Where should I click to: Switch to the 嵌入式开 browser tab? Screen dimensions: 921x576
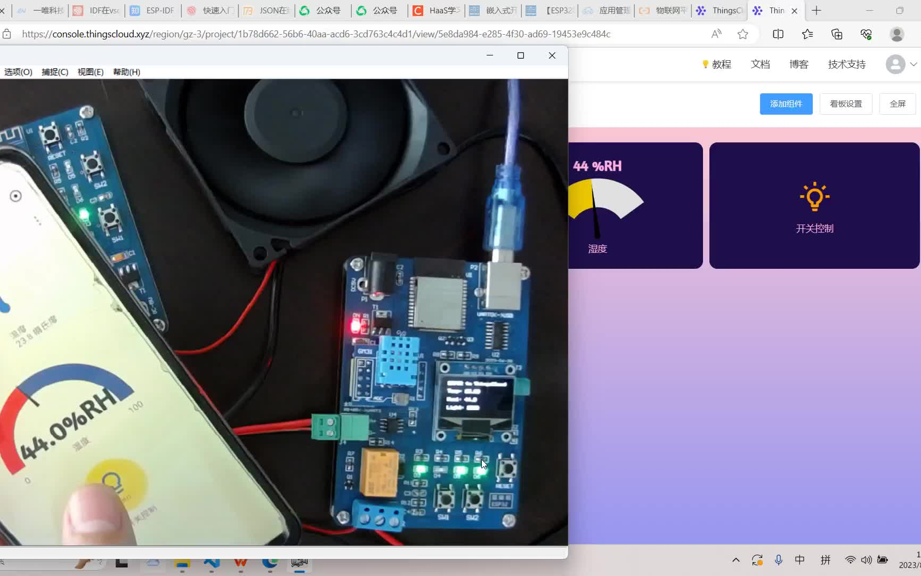tap(494, 11)
